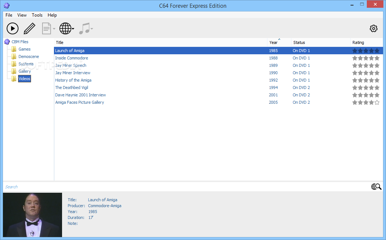Open settings with the gear icon

373,28
